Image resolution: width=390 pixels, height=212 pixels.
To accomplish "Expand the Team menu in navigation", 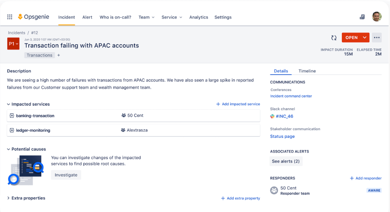I will (x=146, y=17).
